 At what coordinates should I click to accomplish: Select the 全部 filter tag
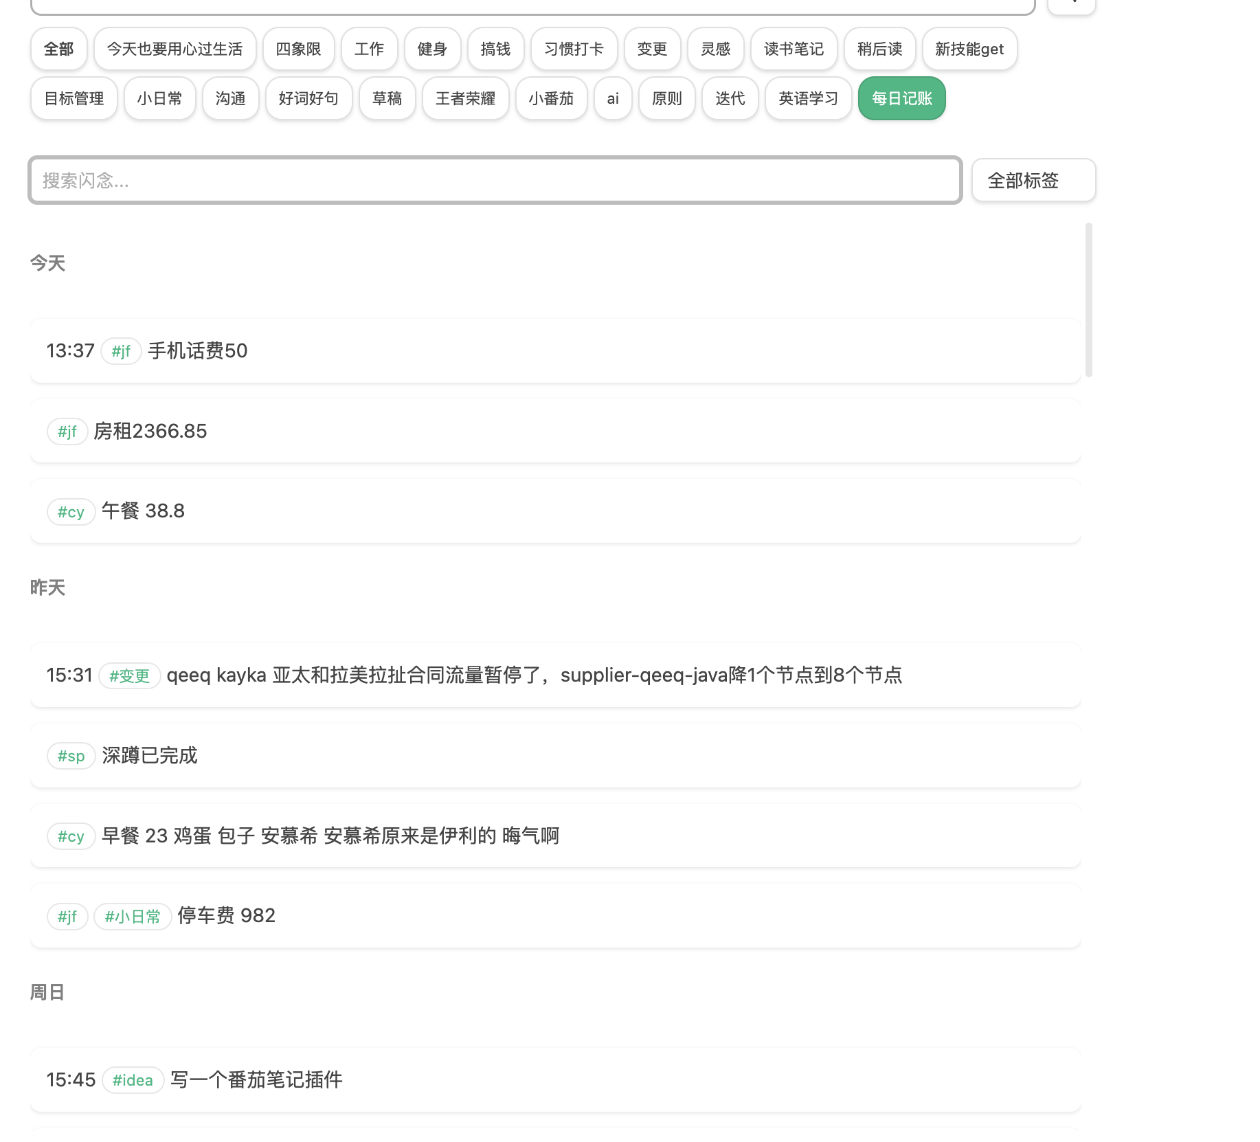[58, 49]
